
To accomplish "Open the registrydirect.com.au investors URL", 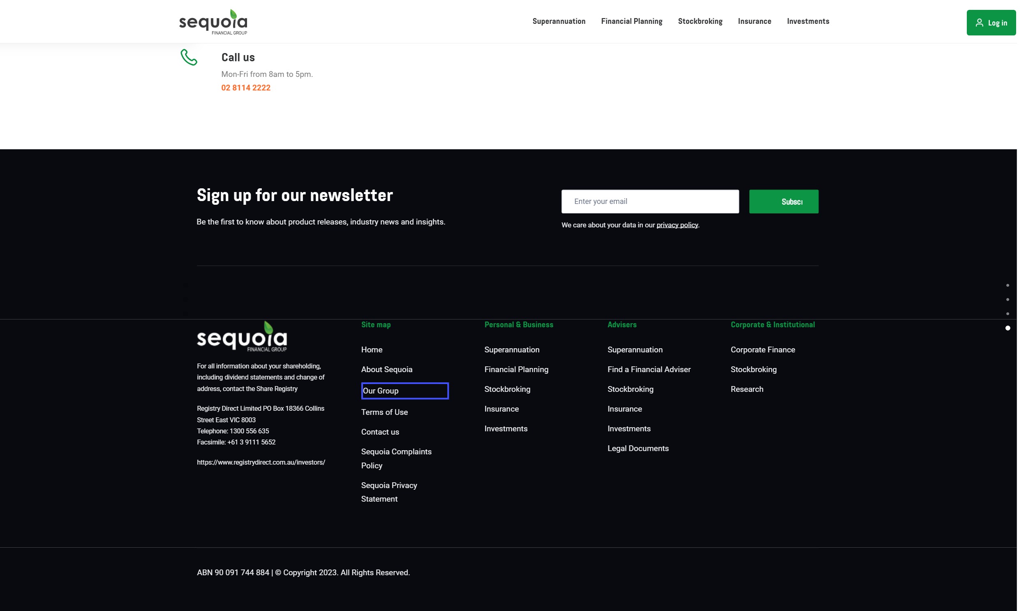I will pos(261,463).
